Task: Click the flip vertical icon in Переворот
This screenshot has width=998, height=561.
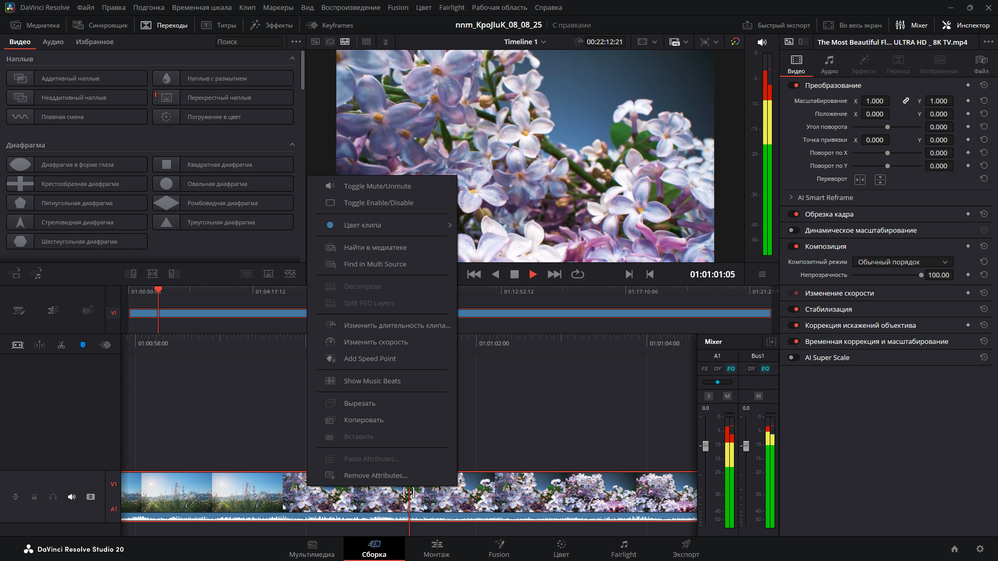Action: [x=880, y=179]
